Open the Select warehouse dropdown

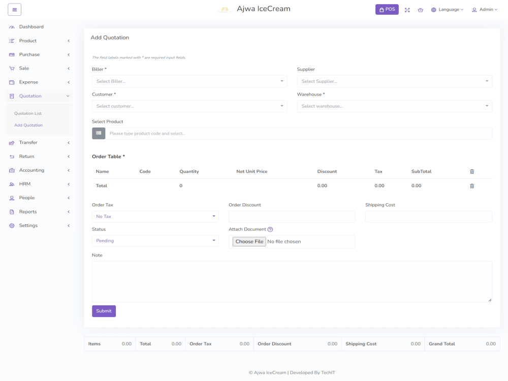tap(394, 106)
